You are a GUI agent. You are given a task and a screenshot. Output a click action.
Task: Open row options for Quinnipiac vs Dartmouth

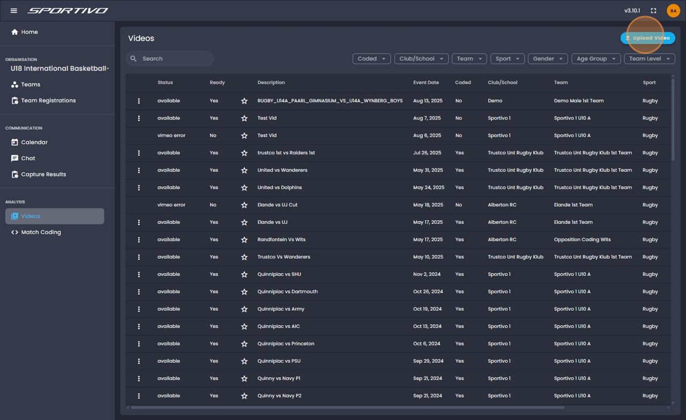139,292
